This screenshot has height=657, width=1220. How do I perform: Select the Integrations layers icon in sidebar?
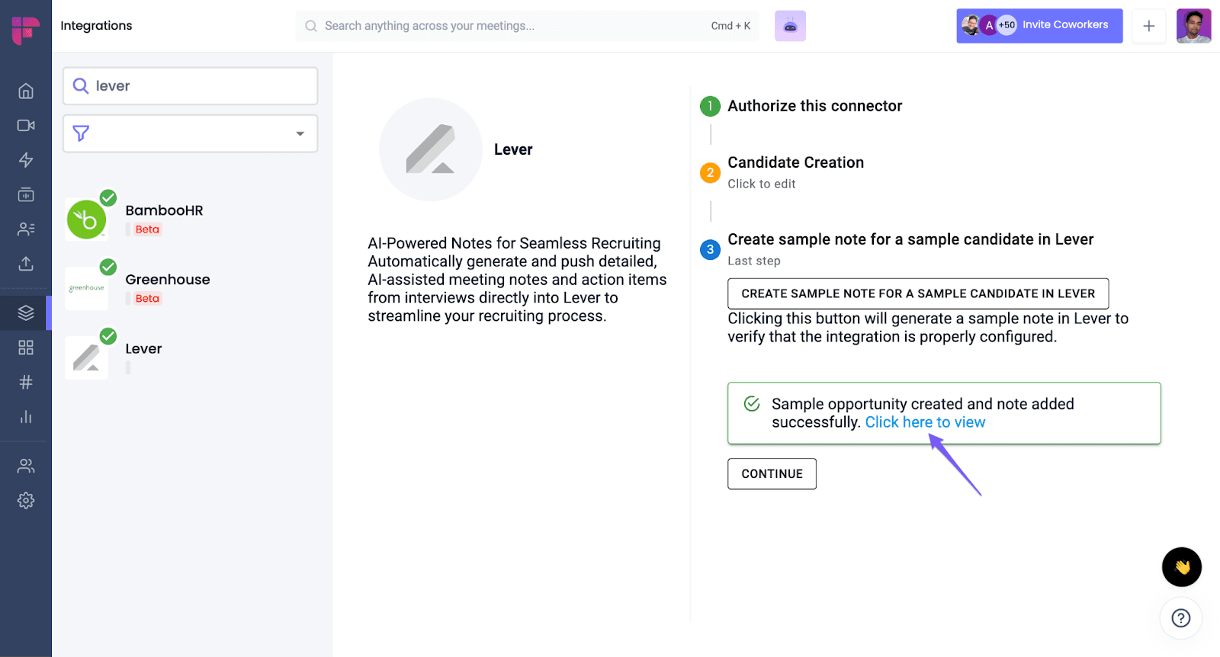(26, 312)
